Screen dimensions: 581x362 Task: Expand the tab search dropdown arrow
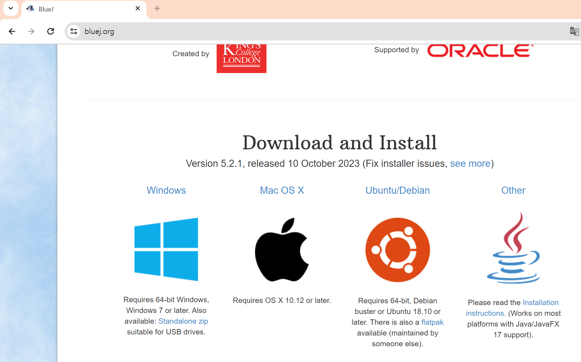(x=11, y=8)
